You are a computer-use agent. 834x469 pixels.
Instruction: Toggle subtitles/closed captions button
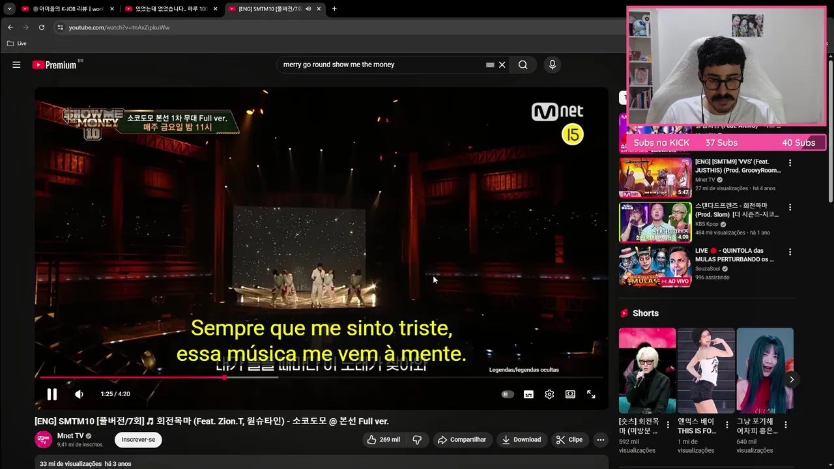(x=528, y=394)
